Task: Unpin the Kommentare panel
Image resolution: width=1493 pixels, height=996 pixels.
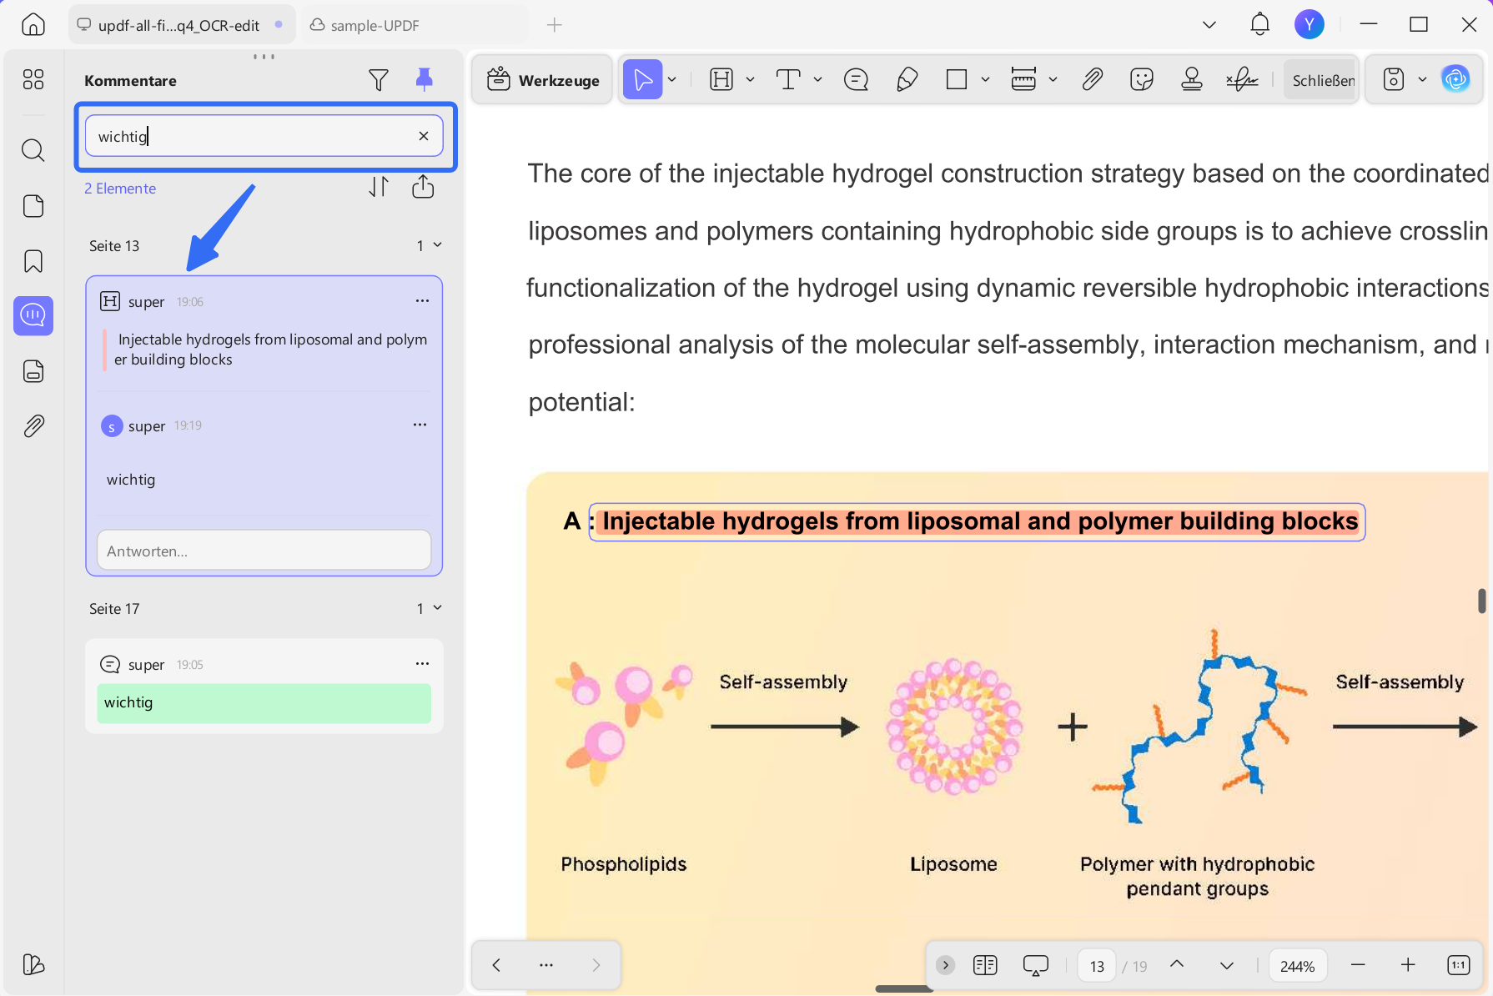Action: coord(424,79)
